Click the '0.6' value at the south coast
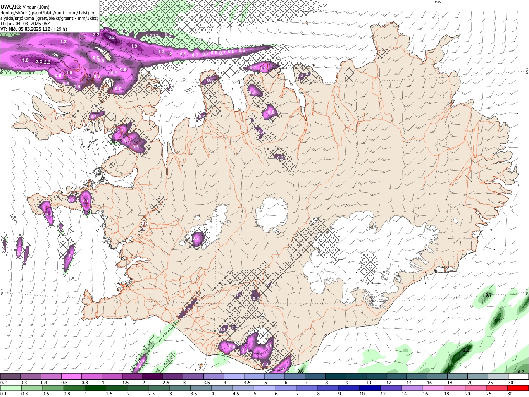The height and width of the screenshot is (397, 529). pos(301,371)
